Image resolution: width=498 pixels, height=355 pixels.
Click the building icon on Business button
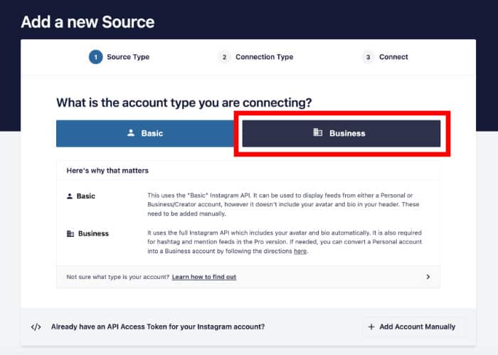coord(317,132)
